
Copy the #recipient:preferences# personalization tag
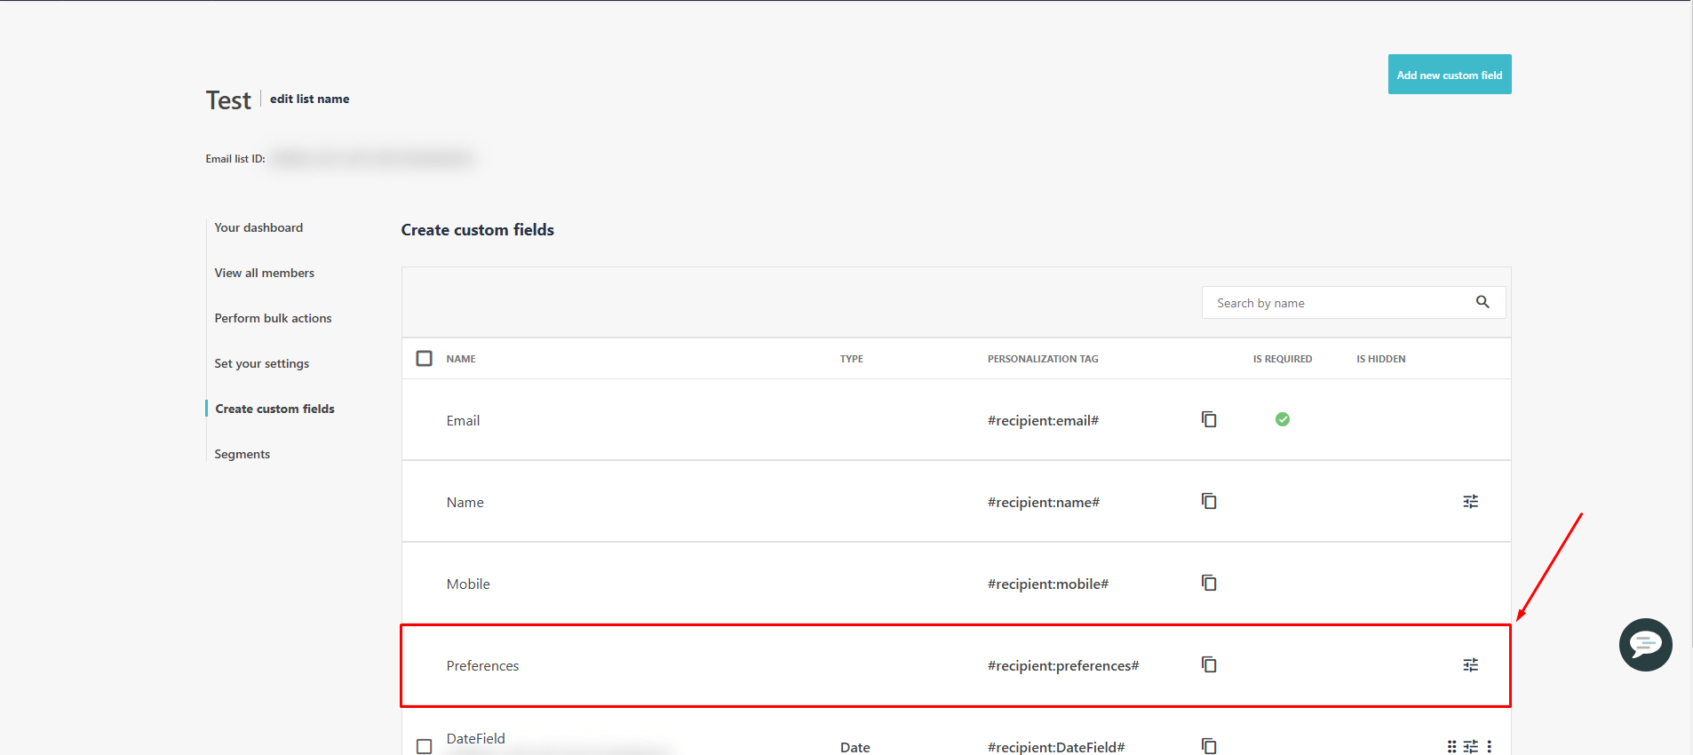(1209, 664)
